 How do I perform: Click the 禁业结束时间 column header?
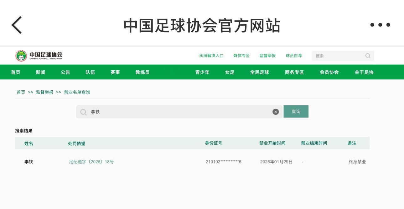(x=314, y=143)
